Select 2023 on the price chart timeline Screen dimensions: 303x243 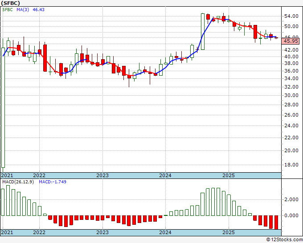(102, 175)
